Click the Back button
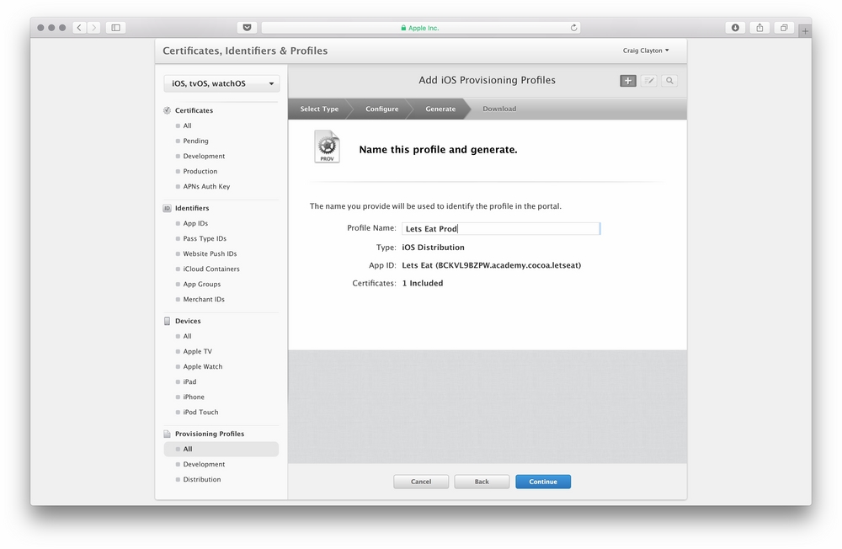 482,482
